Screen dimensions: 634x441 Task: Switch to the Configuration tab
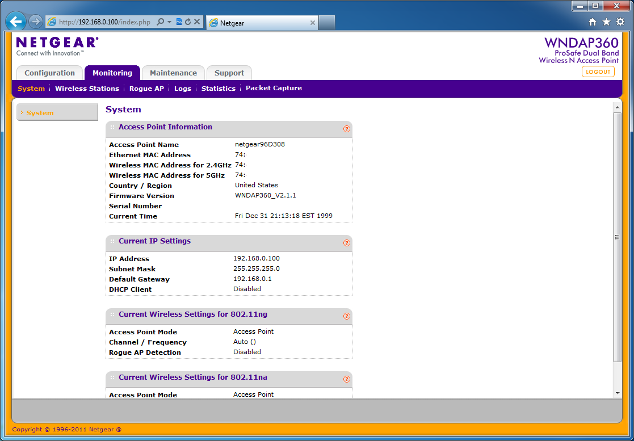click(x=50, y=73)
